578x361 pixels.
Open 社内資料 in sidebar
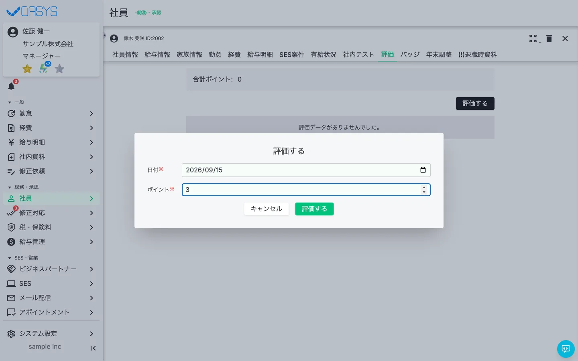tap(51, 157)
